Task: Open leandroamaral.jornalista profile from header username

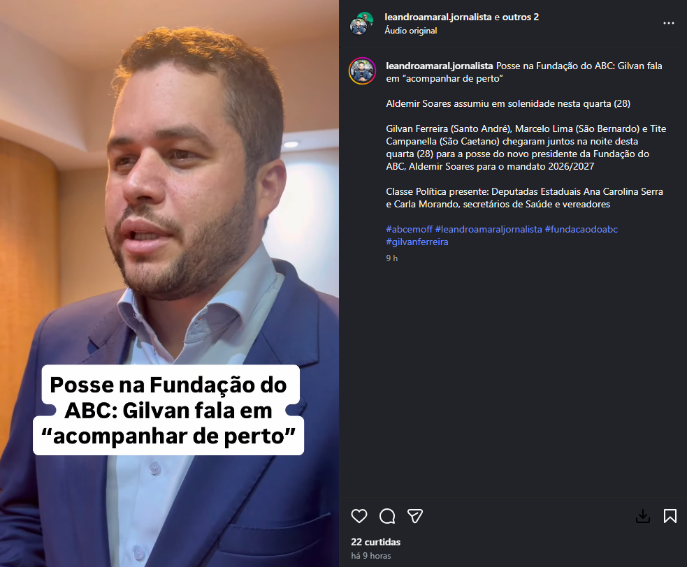Action: [x=438, y=17]
